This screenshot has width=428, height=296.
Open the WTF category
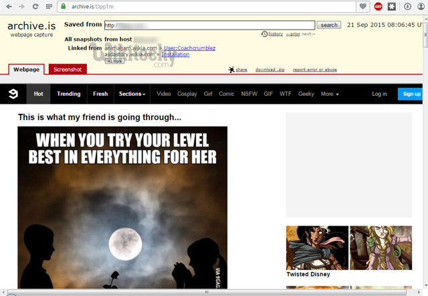tap(286, 94)
